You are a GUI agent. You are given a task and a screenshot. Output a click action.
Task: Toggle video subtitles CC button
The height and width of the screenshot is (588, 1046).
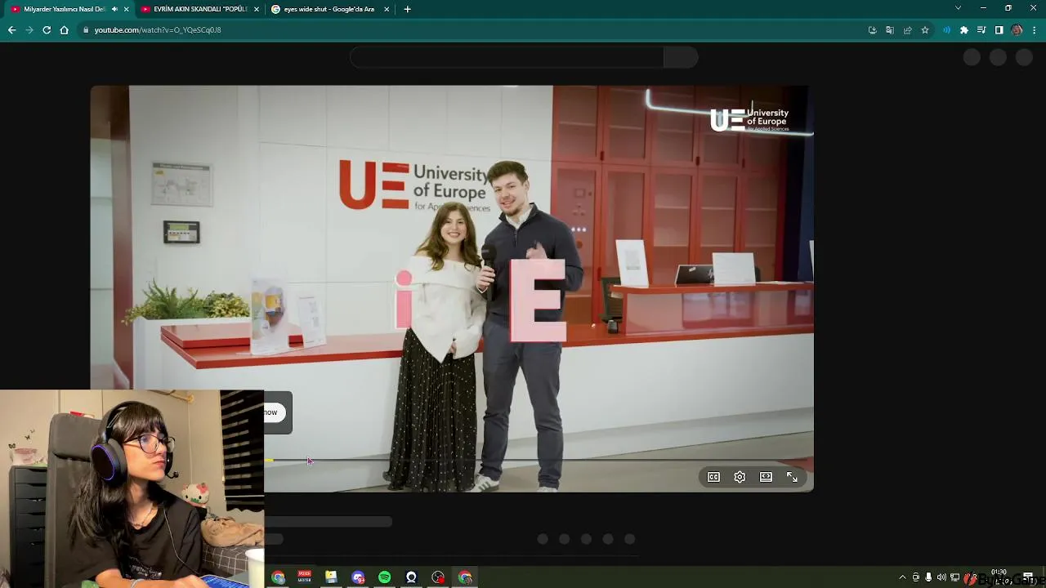click(713, 477)
